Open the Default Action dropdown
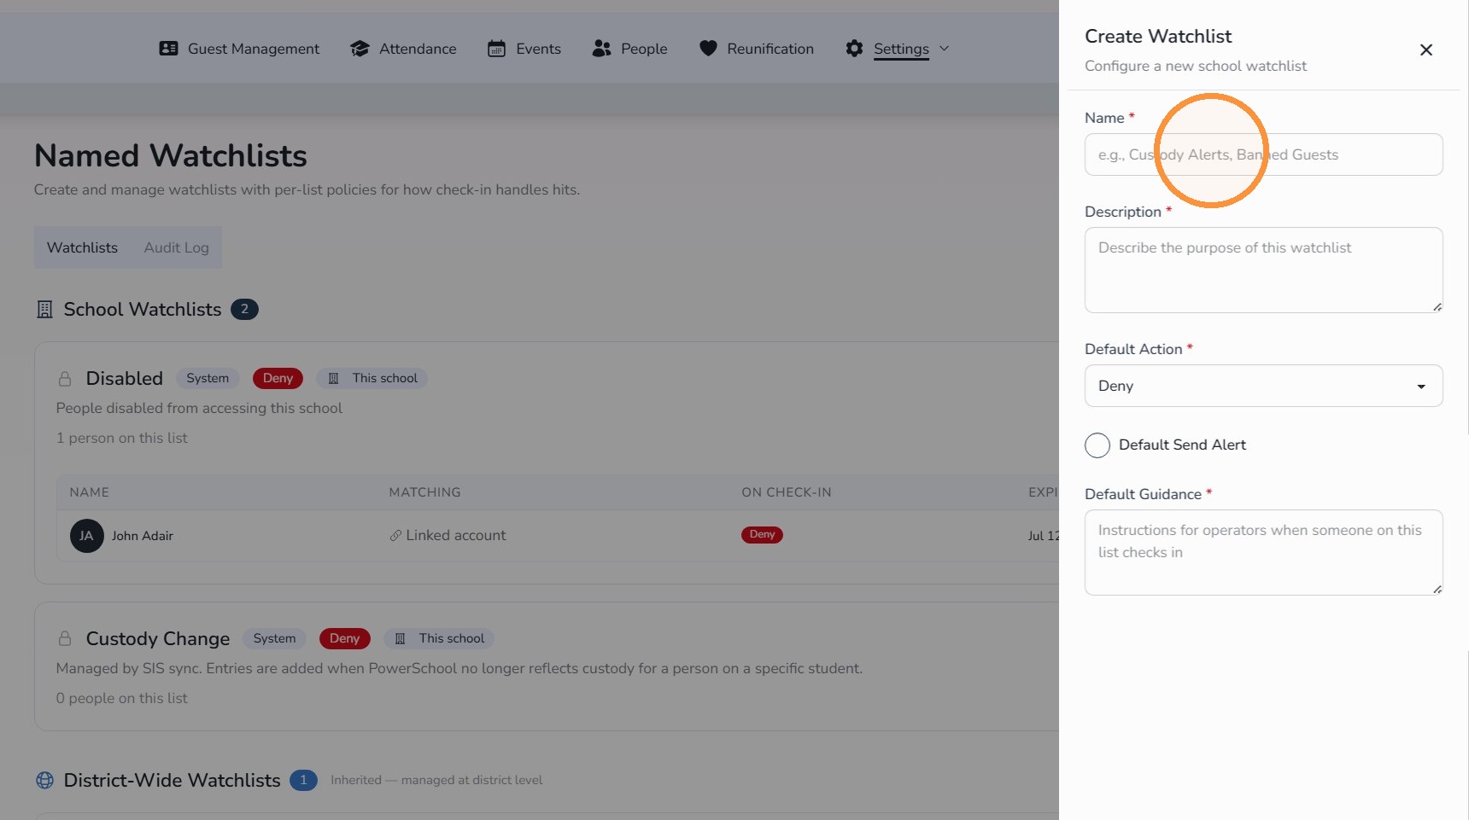 click(1263, 386)
